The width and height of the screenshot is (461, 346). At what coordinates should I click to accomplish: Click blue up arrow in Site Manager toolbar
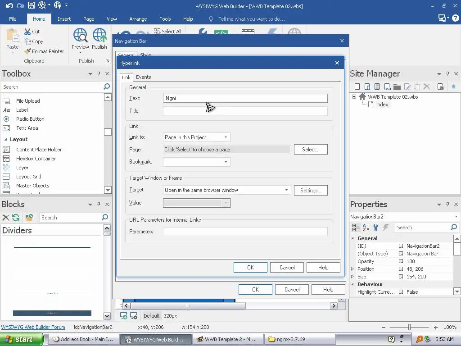point(453,86)
